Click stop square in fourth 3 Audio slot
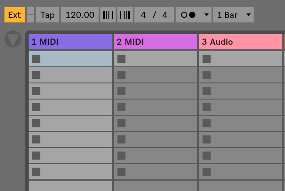Viewport: 285px width, 191px height. pyautogui.click(x=207, y=107)
